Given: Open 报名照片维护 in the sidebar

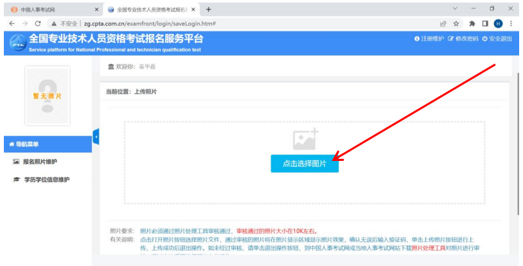Looking at the screenshot, I should point(40,162).
